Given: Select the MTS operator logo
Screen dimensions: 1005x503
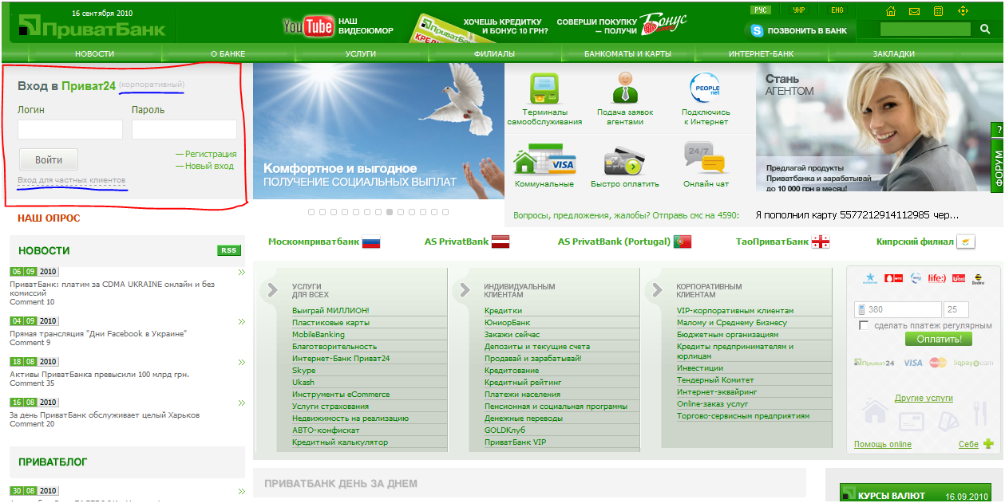Looking at the screenshot, I should click(893, 278).
